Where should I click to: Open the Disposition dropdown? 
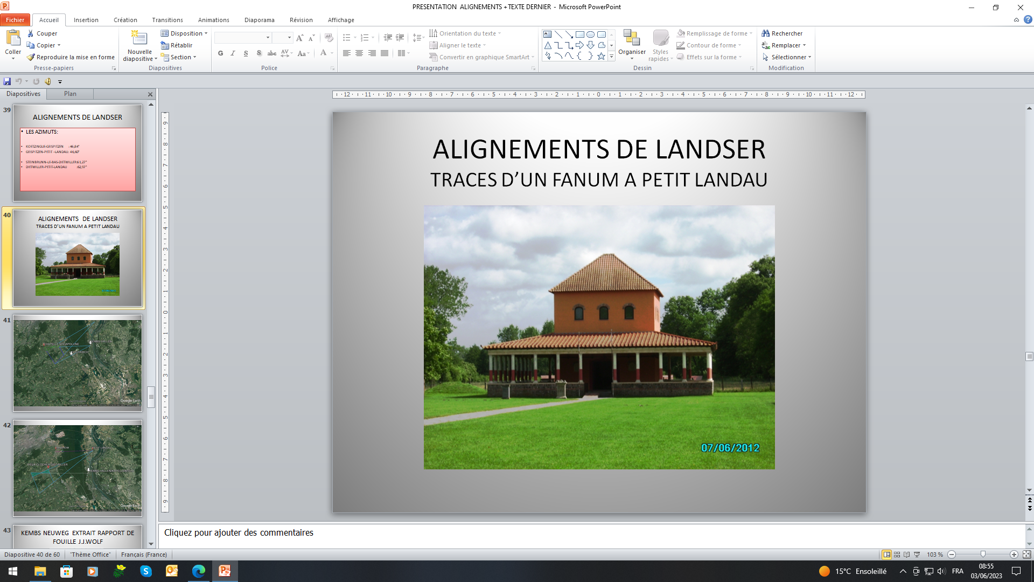(x=184, y=33)
